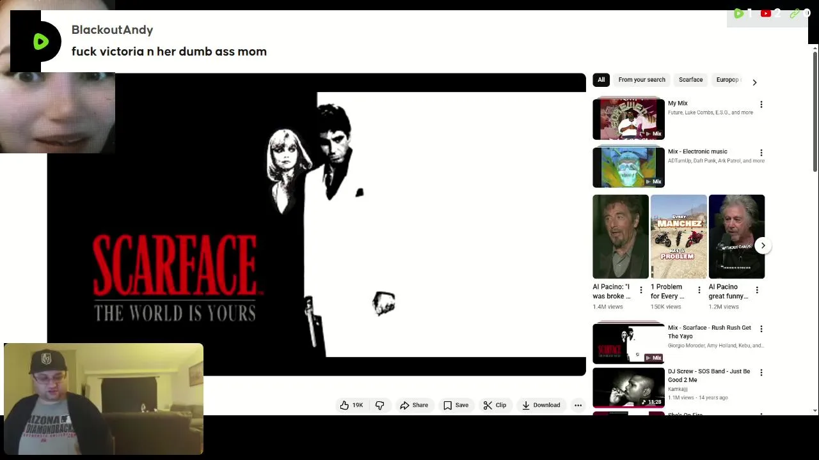Save the video to a playlist
The image size is (819, 460).
point(456,405)
